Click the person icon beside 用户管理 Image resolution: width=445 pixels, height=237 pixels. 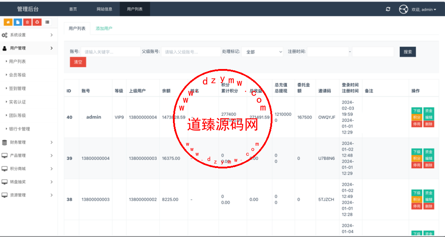[x=4, y=48]
